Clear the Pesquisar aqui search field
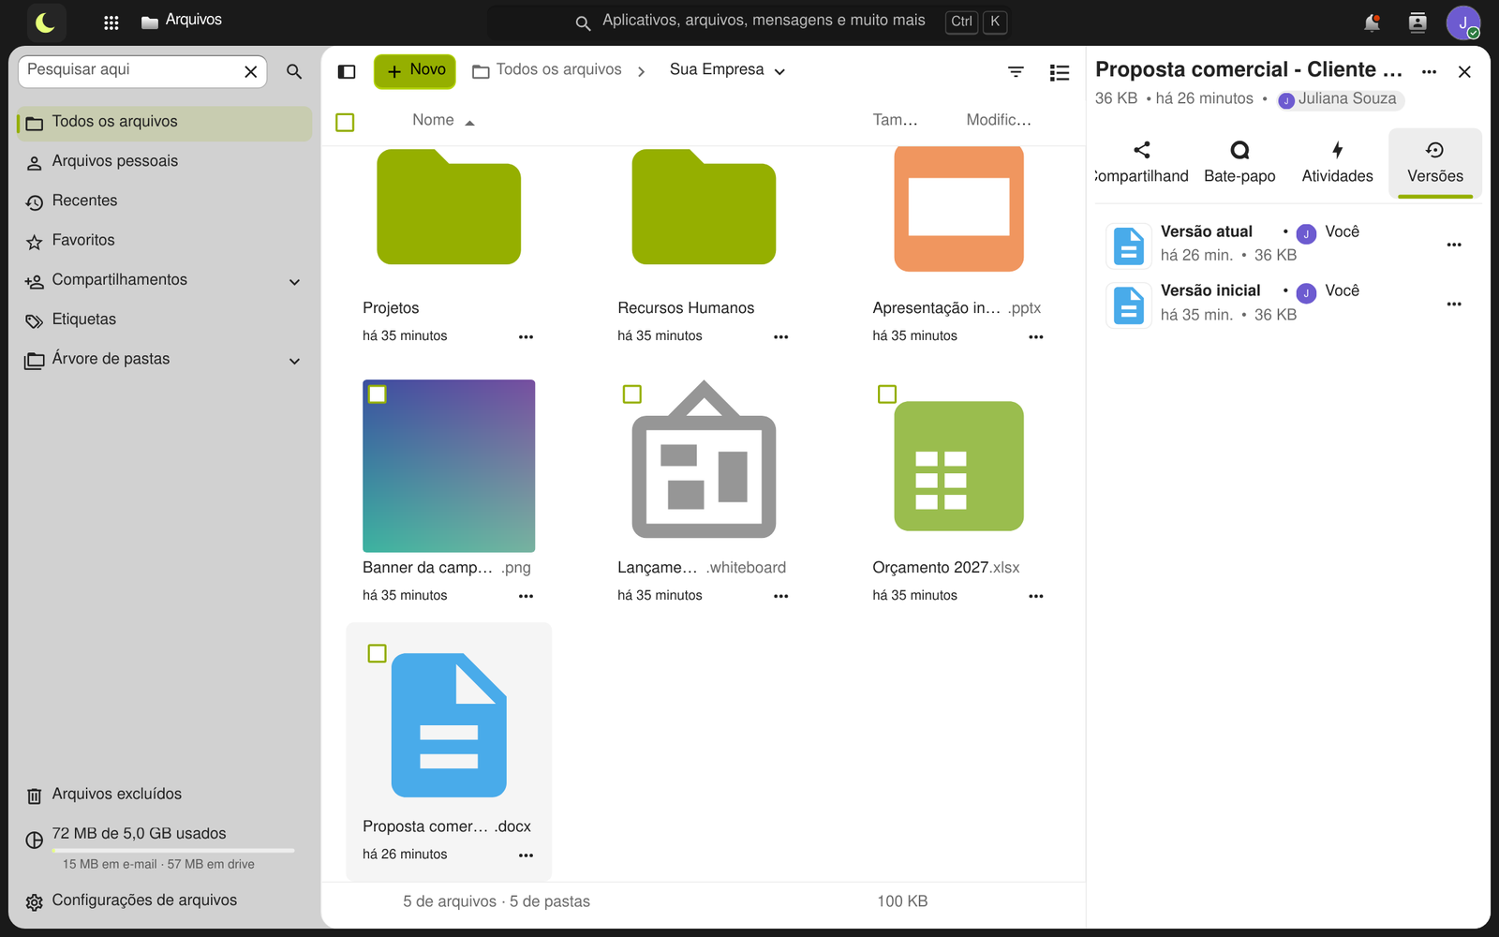1499x937 pixels. pyautogui.click(x=251, y=71)
